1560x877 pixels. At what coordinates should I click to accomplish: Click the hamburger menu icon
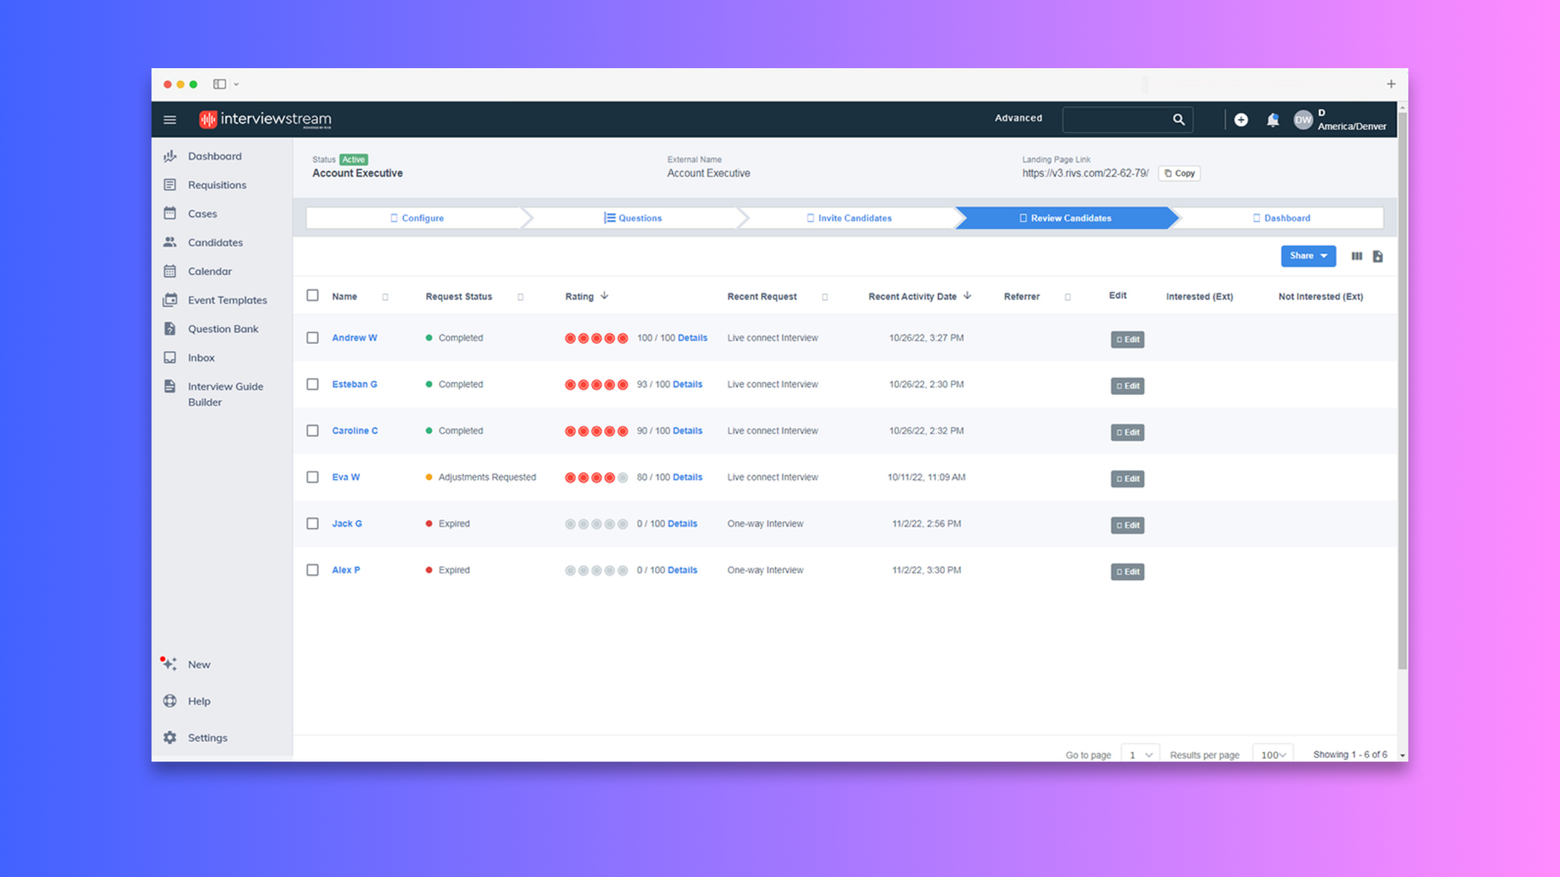169,120
